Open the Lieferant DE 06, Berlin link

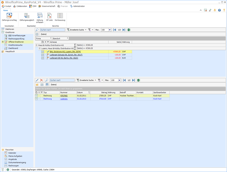point(64,58)
